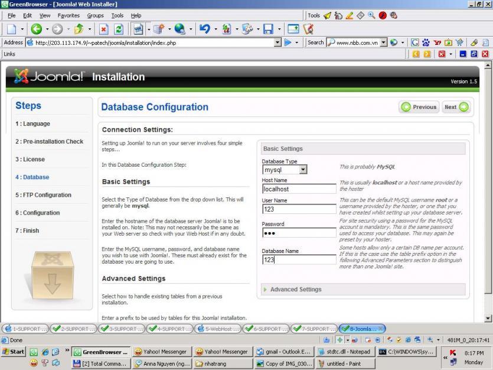The width and height of the screenshot is (493, 370).
Task: Click step 2 Pre-installation Check text
Action: (x=50, y=141)
